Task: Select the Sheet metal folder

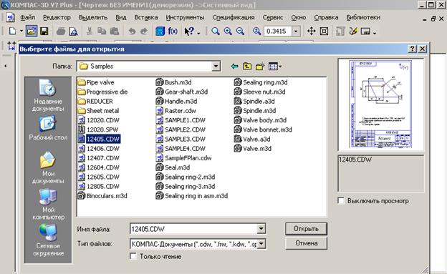Action: [99, 110]
